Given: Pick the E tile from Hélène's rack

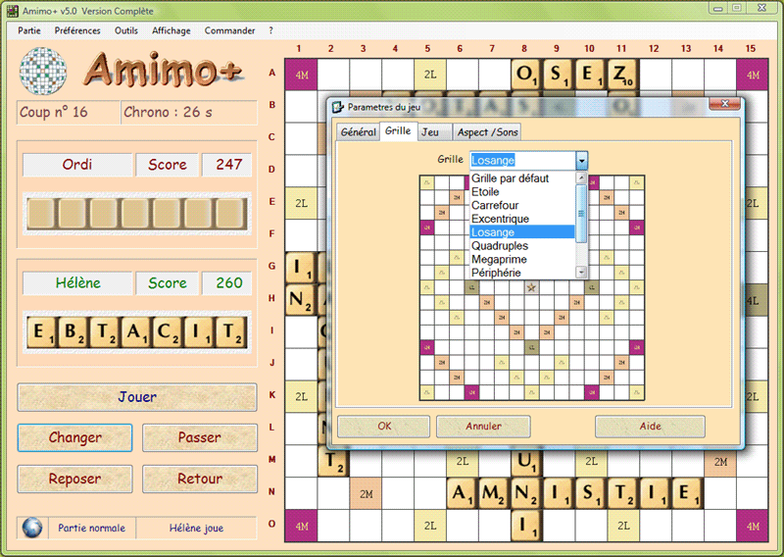Looking at the screenshot, I should (x=41, y=332).
